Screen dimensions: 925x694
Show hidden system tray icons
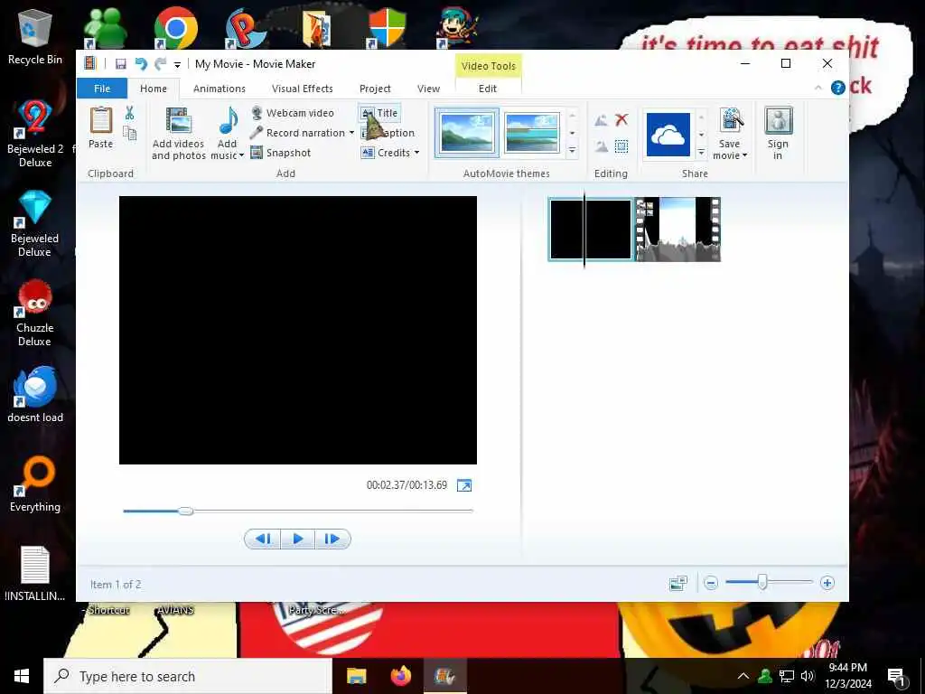pos(743,676)
